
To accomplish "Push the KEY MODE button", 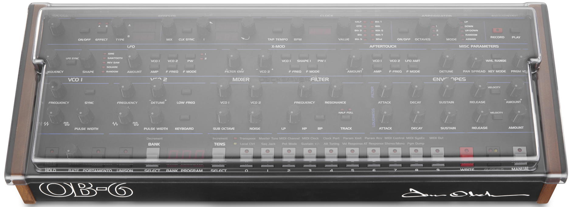I will coord(496,66).
